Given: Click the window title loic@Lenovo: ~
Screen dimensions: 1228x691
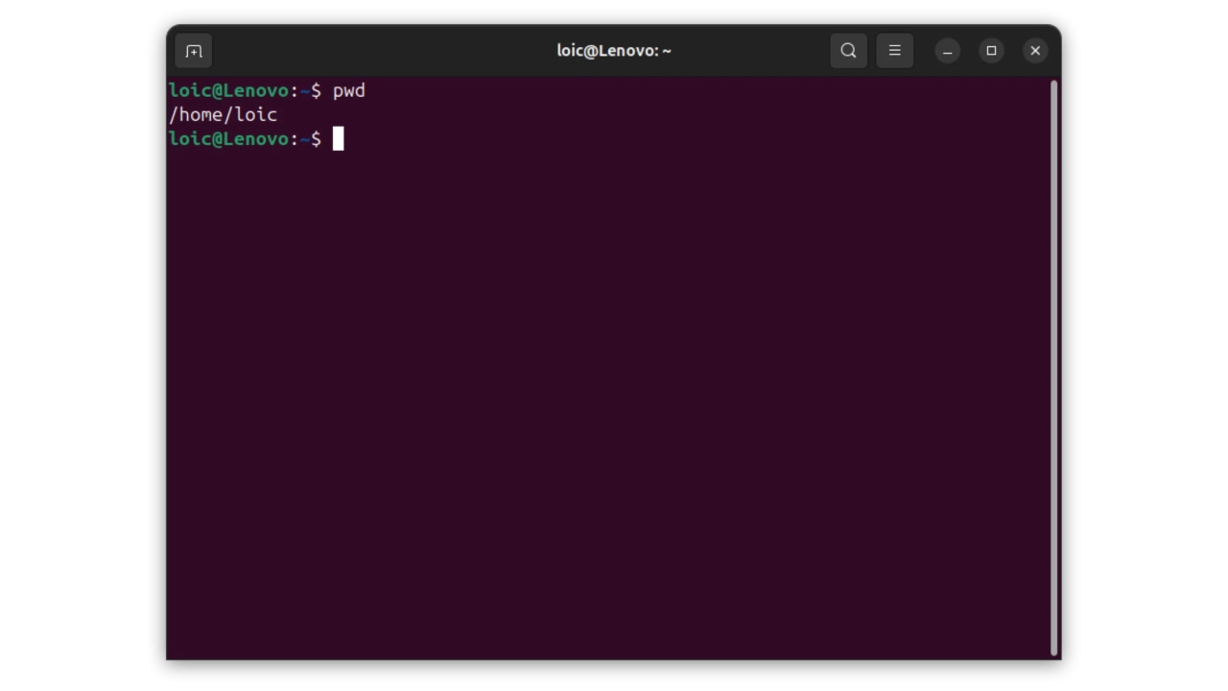Looking at the screenshot, I should (614, 51).
